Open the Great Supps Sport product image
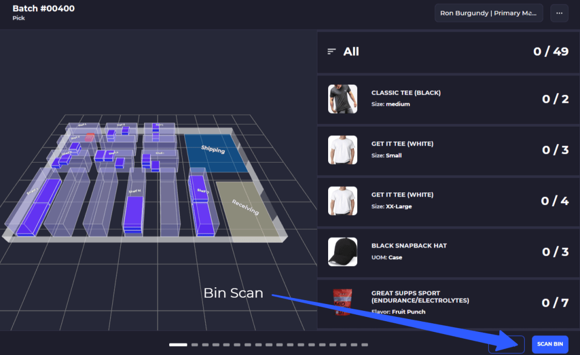The height and width of the screenshot is (355, 580). pyautogui.click(x=343, y=302)
